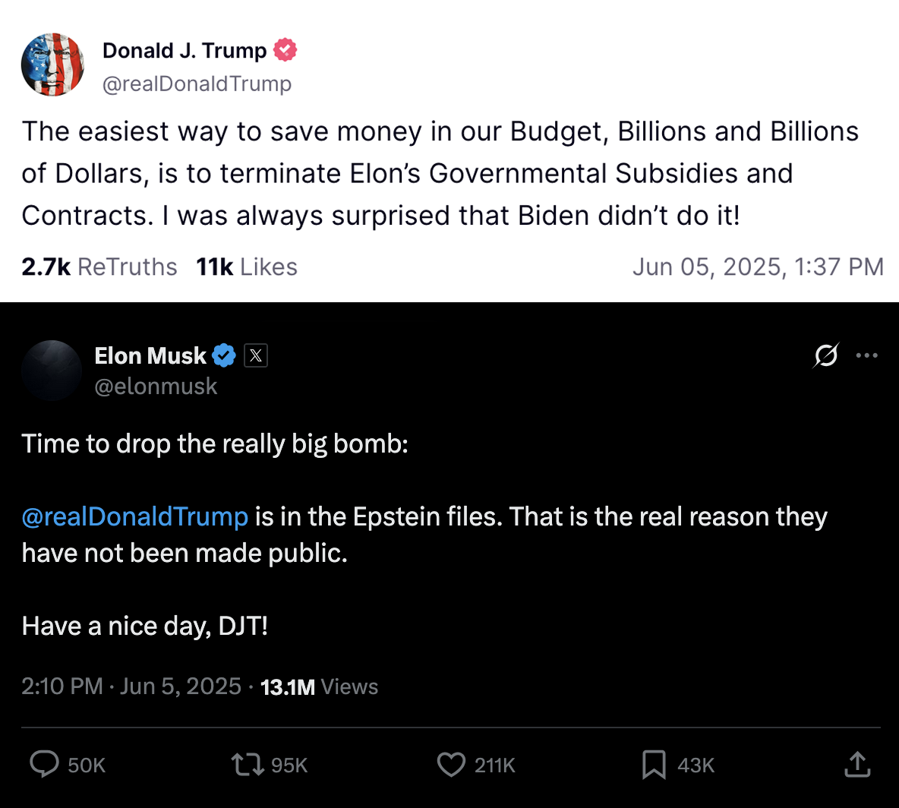This screenshot has height=808, width=899.
Task: Open the three-dot more options menu
Action: click(866, 355)
